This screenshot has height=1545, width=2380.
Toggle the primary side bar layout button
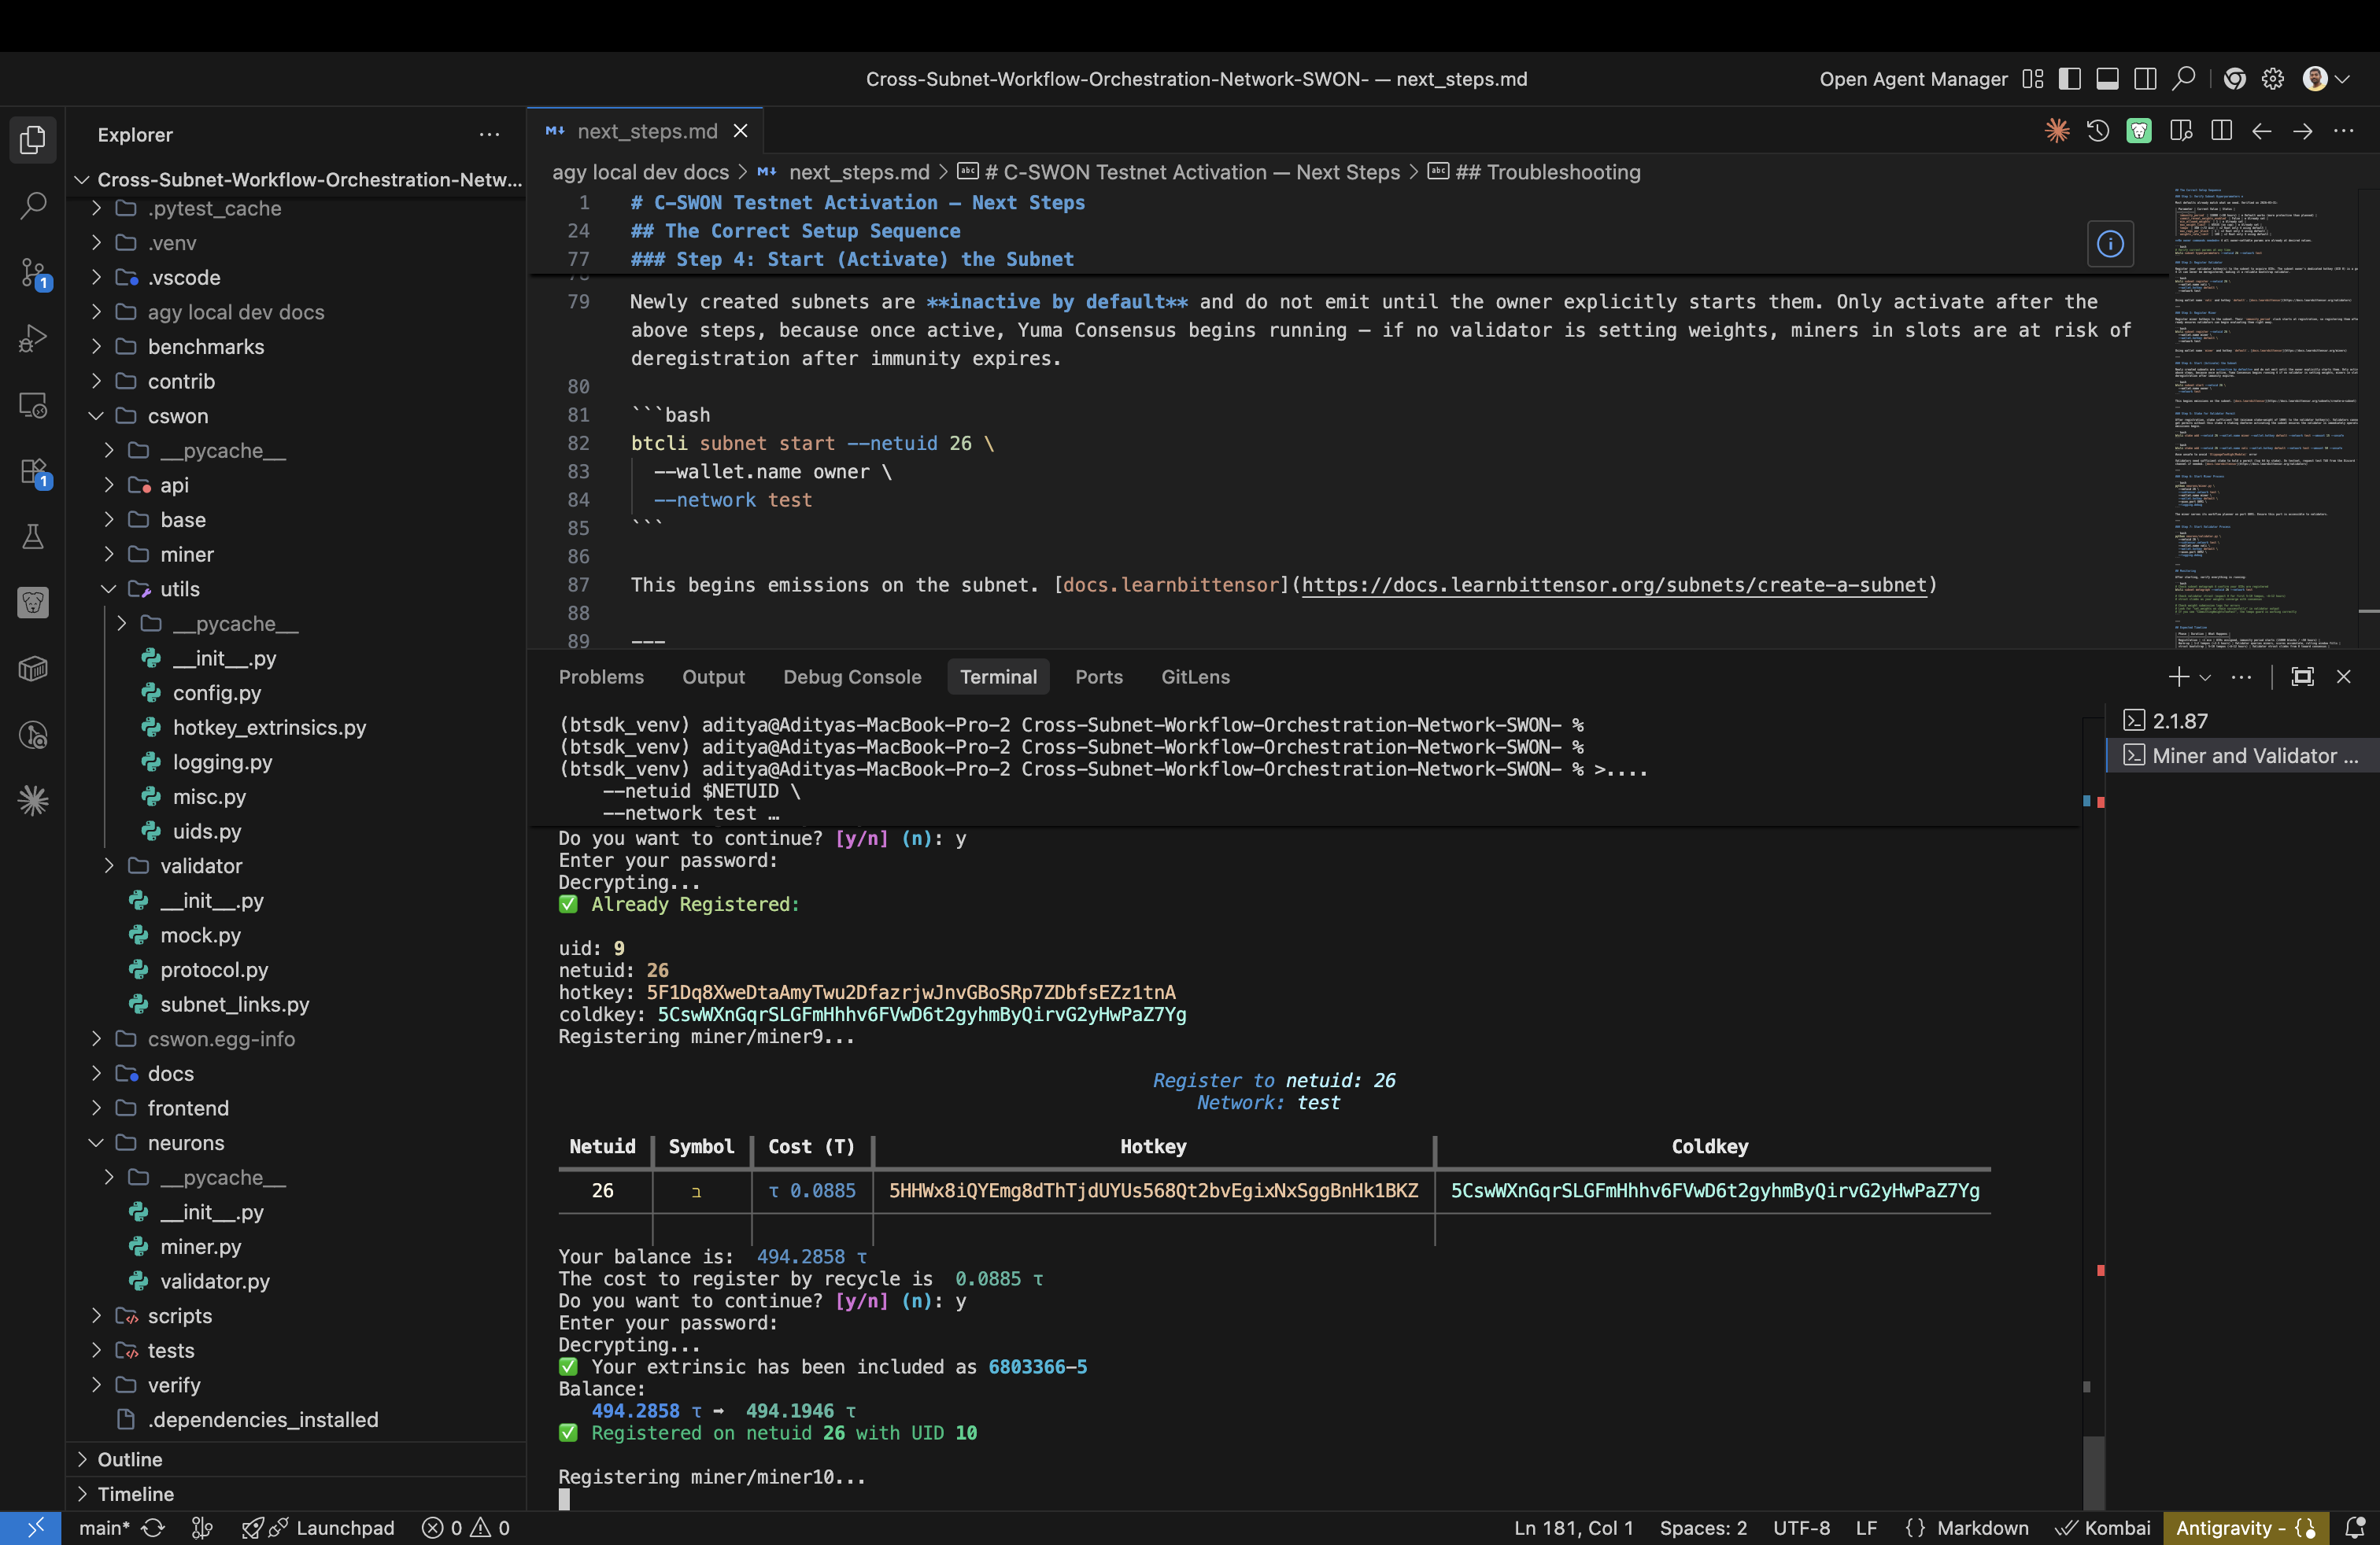(2069, 79)
